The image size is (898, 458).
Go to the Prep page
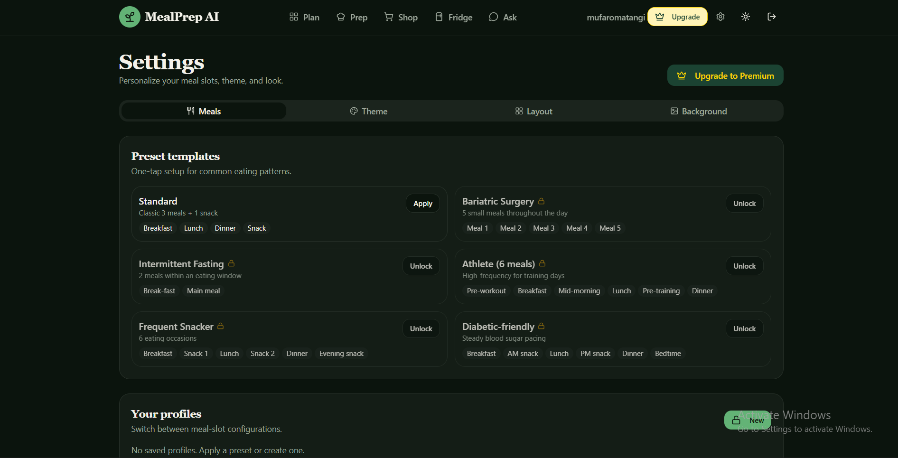tap(352, 17)
